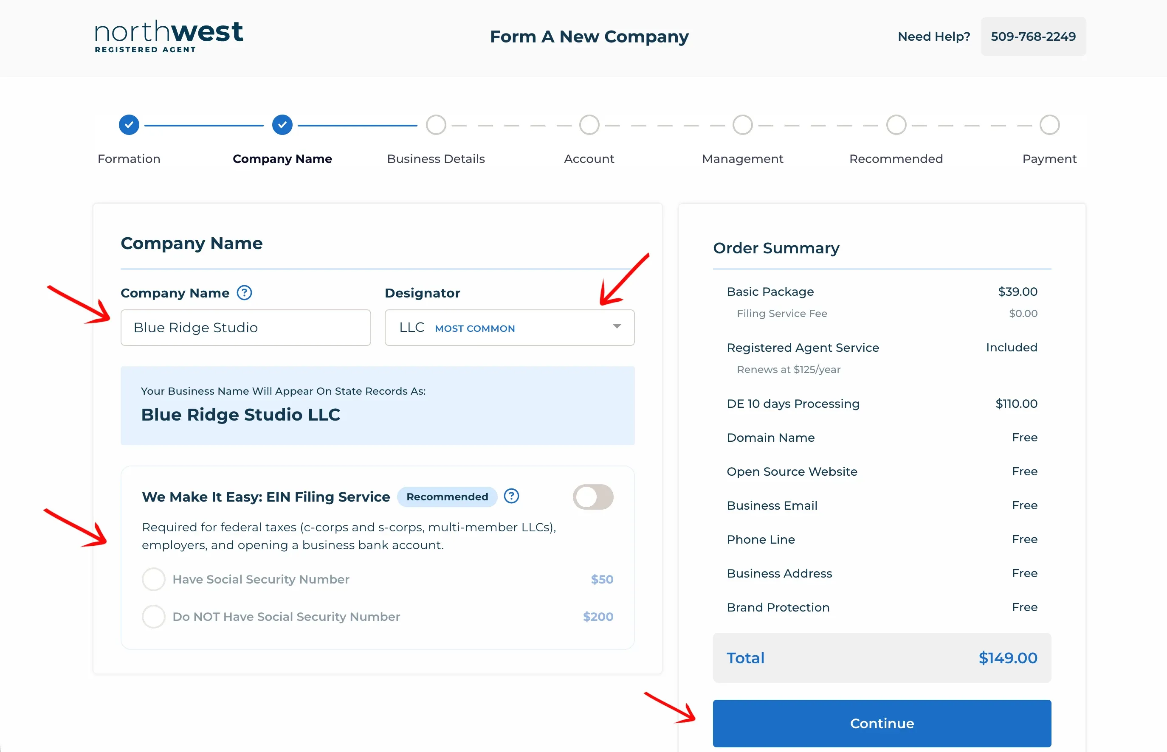
Task: Open the Company Name help icon
Action: pos(244,292)
